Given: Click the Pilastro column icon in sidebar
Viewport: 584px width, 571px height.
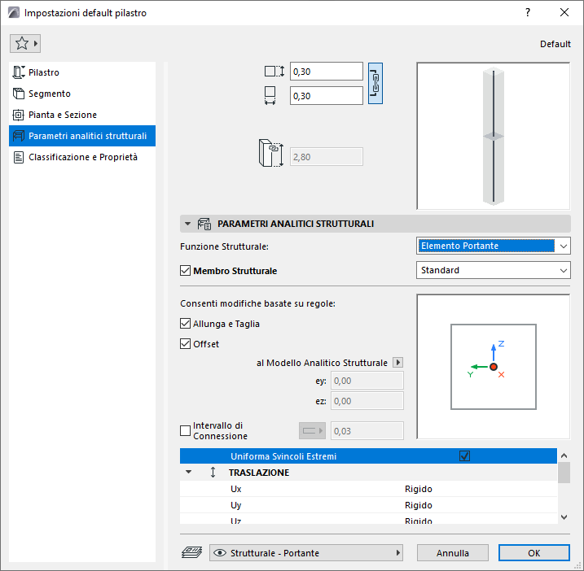Looking at the screenshot, I should pyautogui.click(x=19, y=72).
